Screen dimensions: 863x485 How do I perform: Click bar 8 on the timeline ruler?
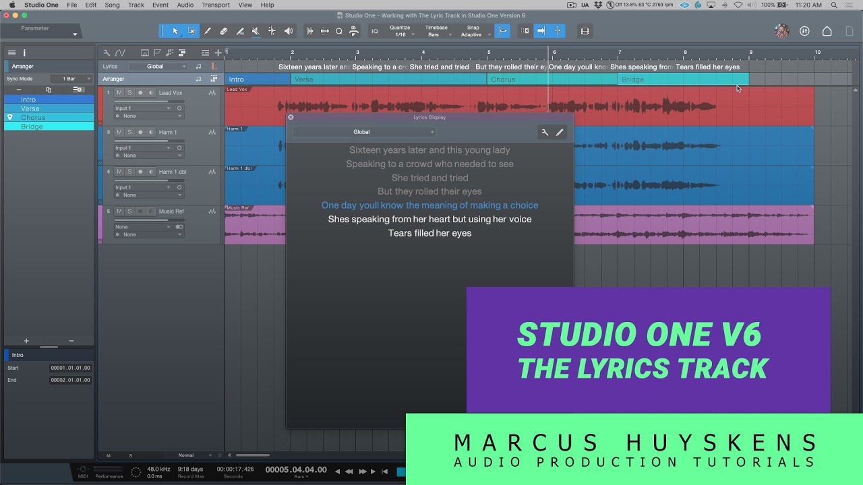click(x=685, y=53)
